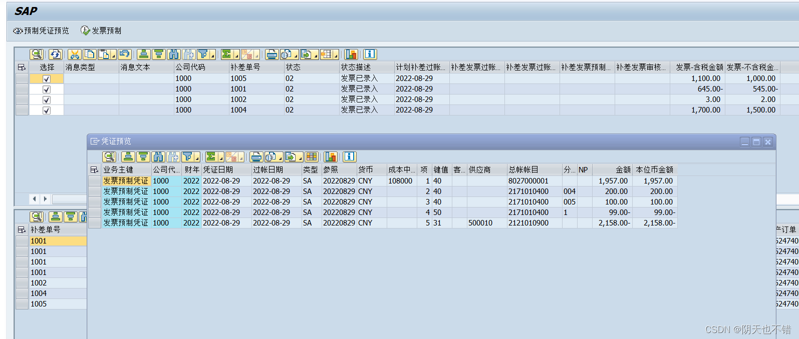Select first 发票预制凭证 cell highlighted yellow
This screenshot has height=339, width=799.
click(x=127, y=181)
